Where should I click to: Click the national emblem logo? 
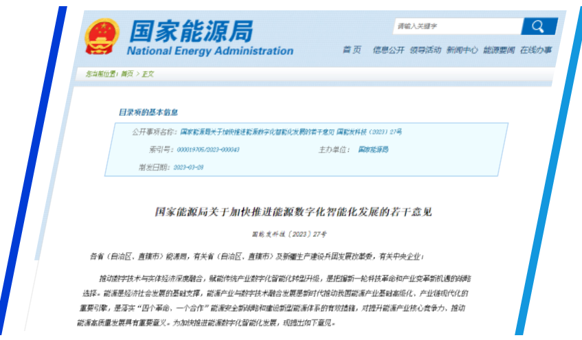(102, 36)
